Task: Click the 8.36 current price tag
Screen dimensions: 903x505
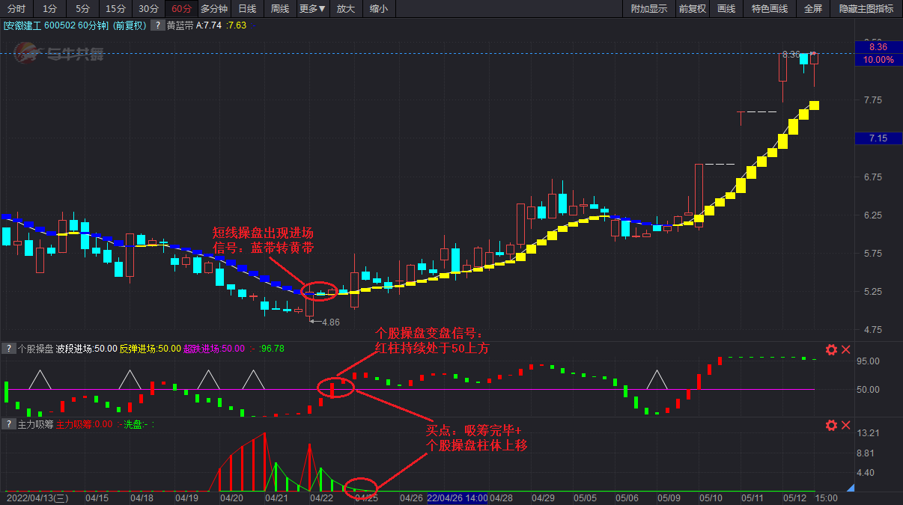Action: (878, 46)
